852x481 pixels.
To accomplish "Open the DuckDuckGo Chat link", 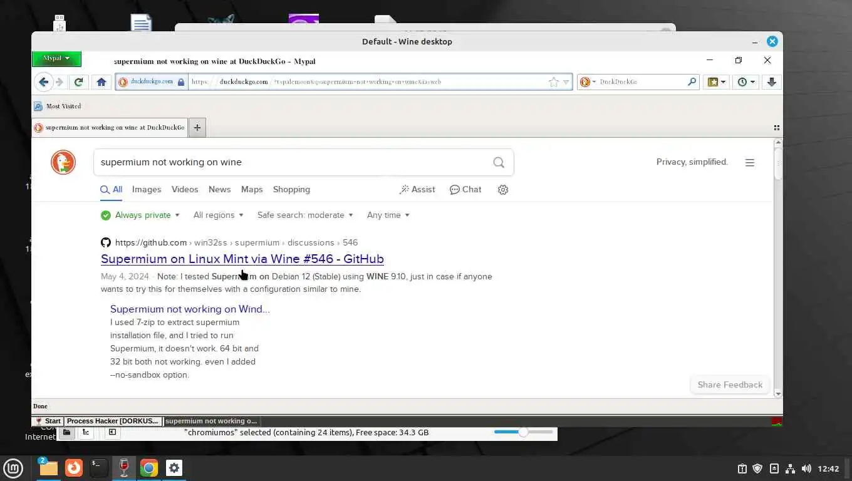I will pos(465,189).
